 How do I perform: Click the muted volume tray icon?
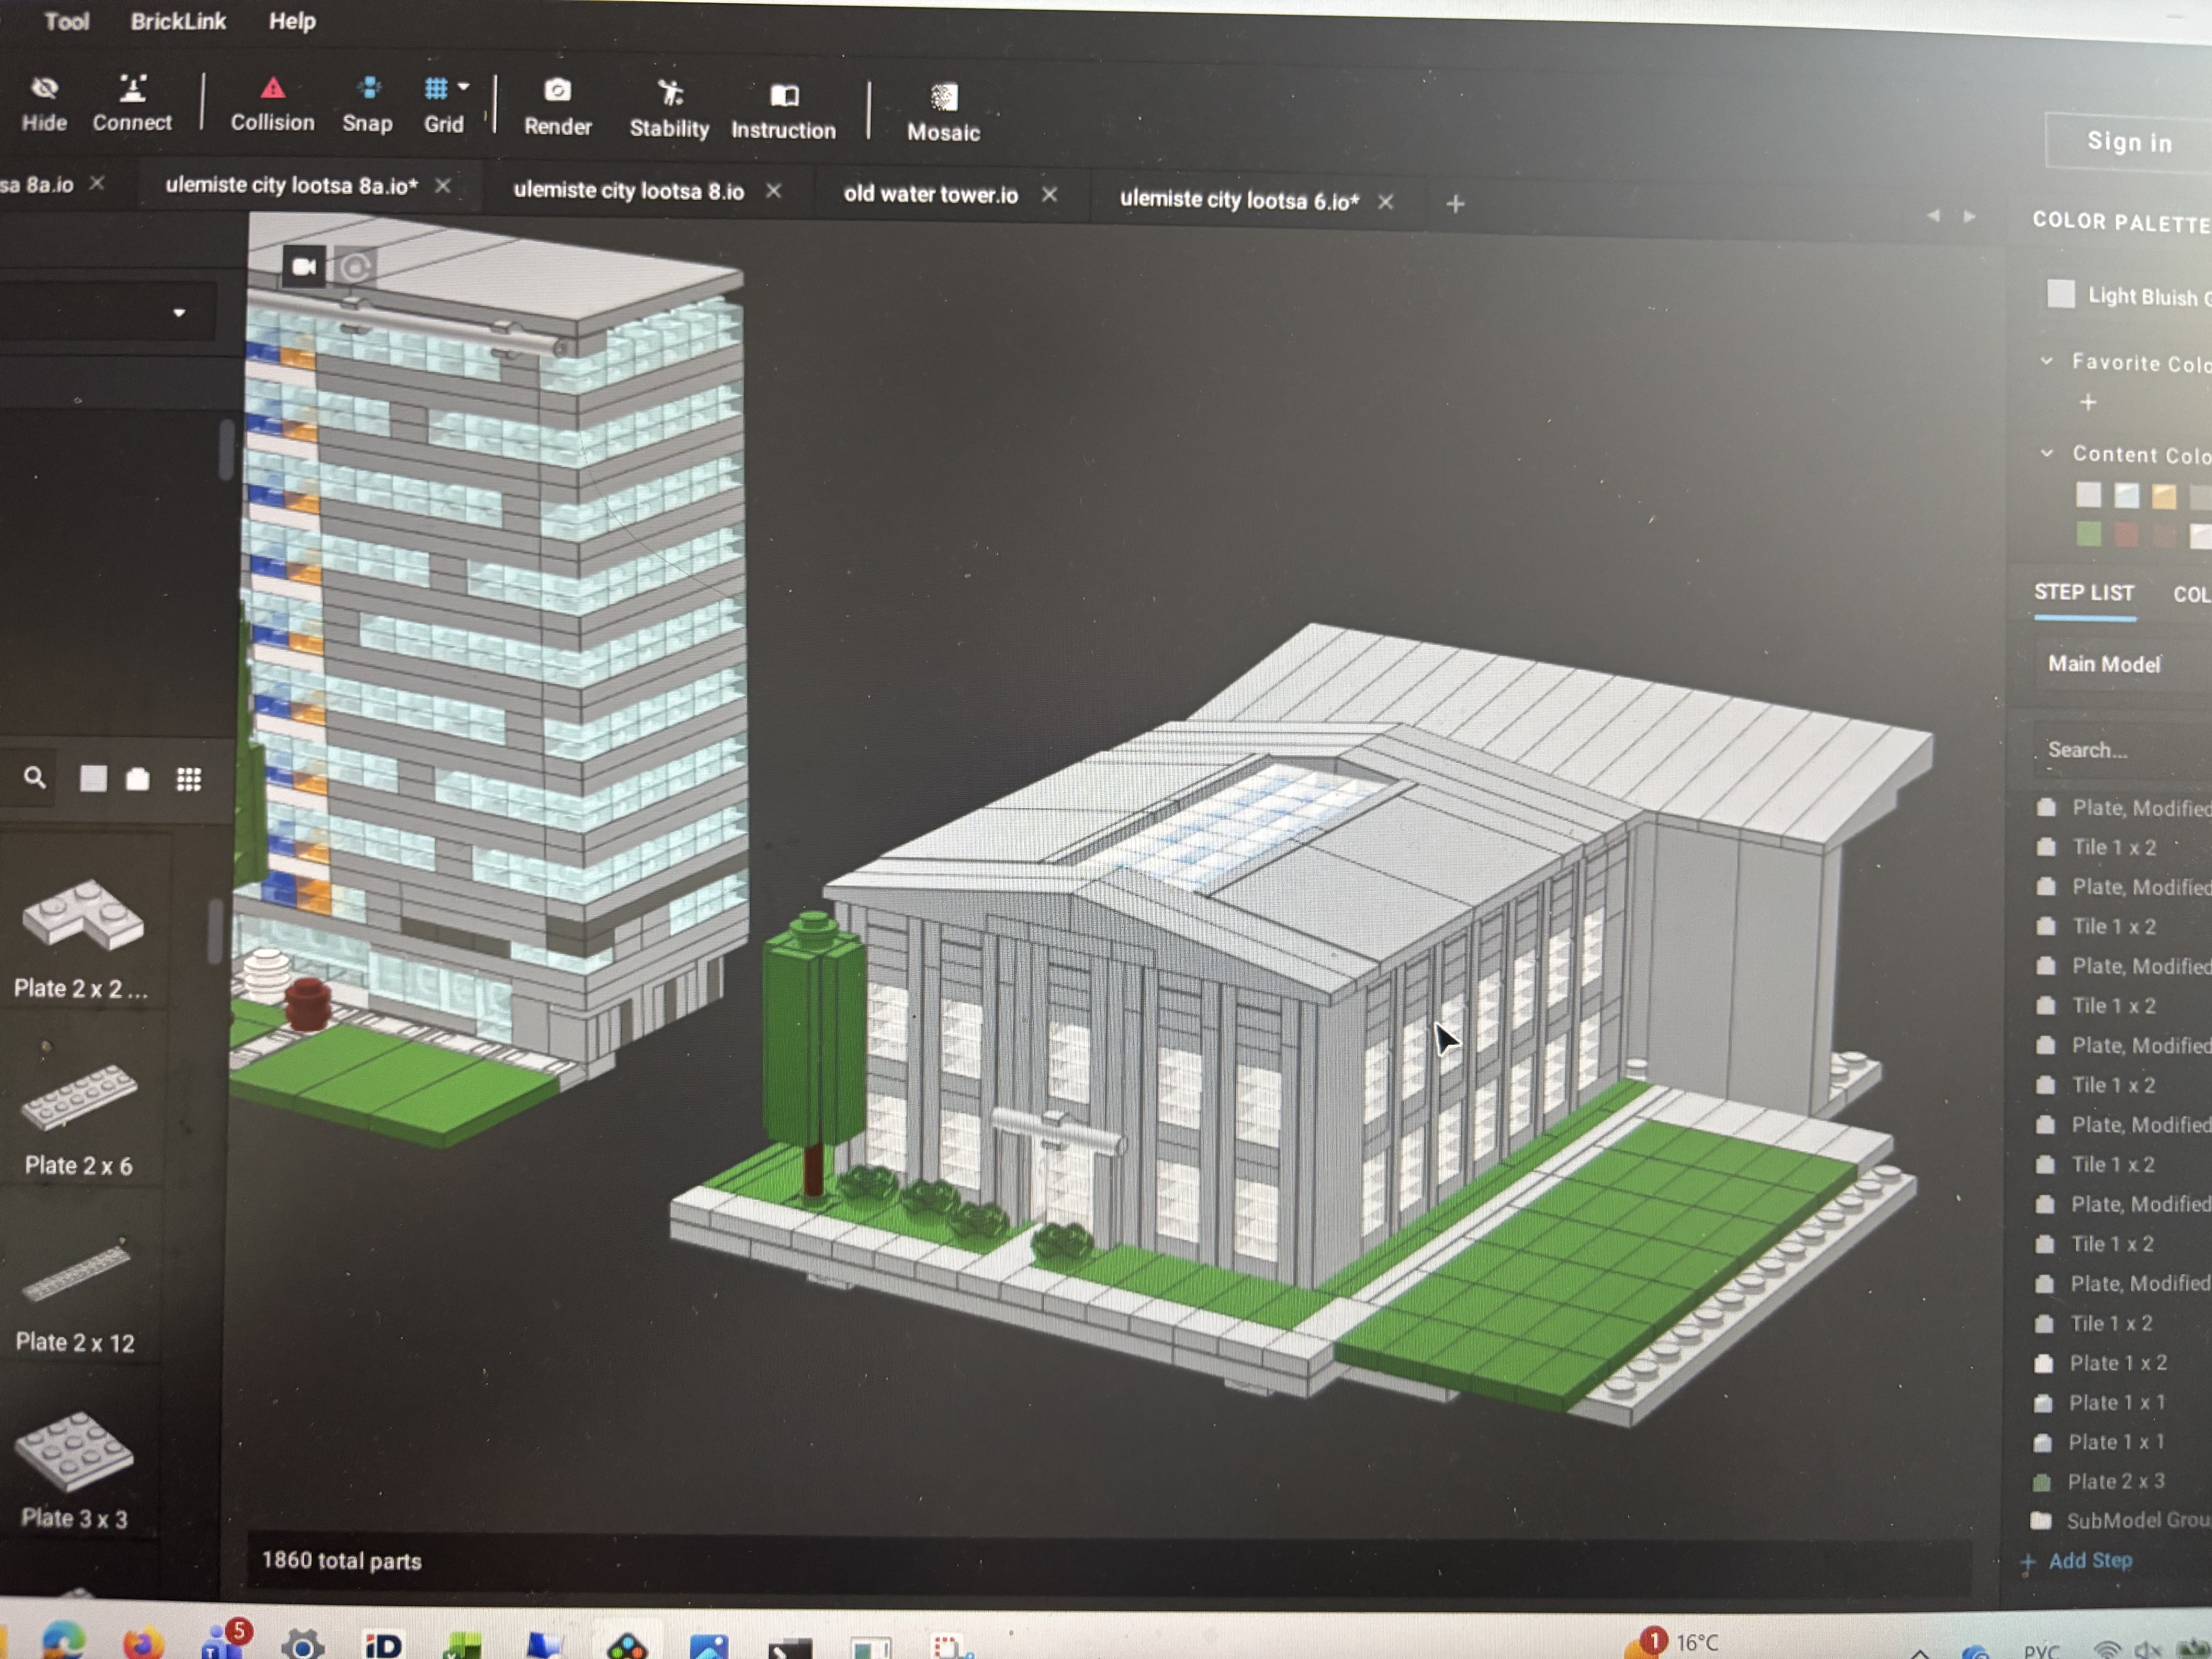(x=2147, y=1650)
